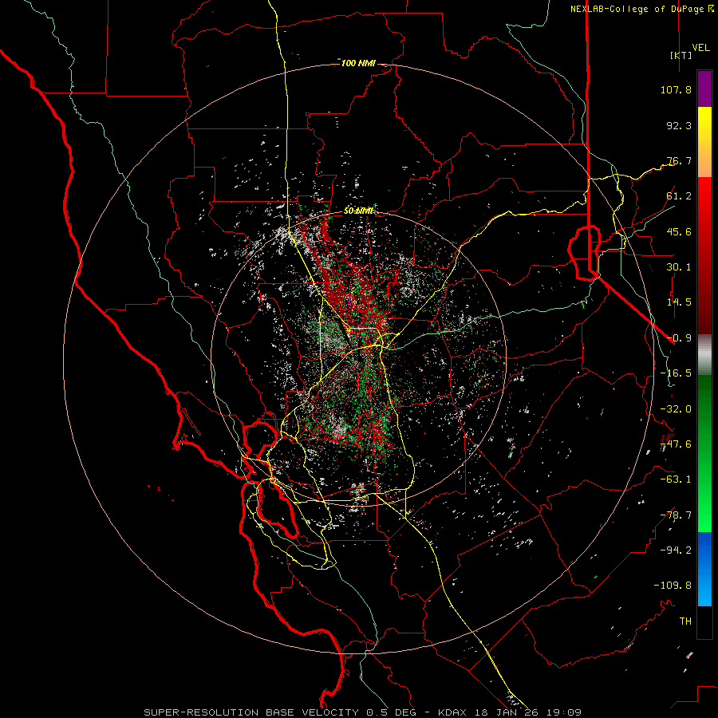This screenshot has height=718, width=718.
Task: Click the 50 NMI range ring label
Action: [358, 211]
